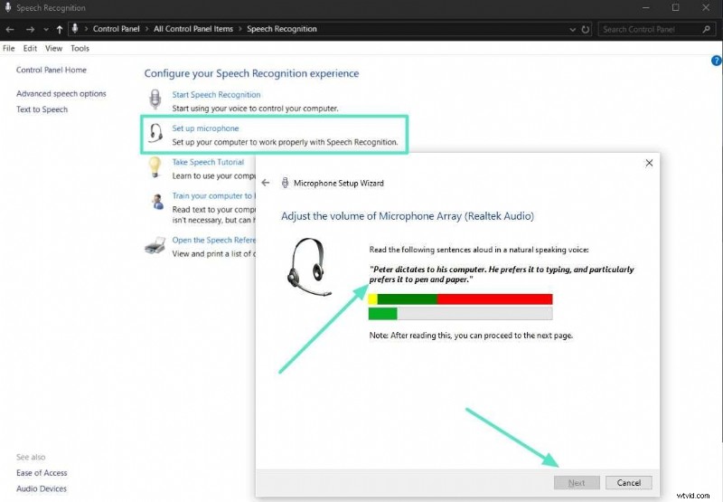
Task: Open the View menu
Action: [x=54, y=48]
